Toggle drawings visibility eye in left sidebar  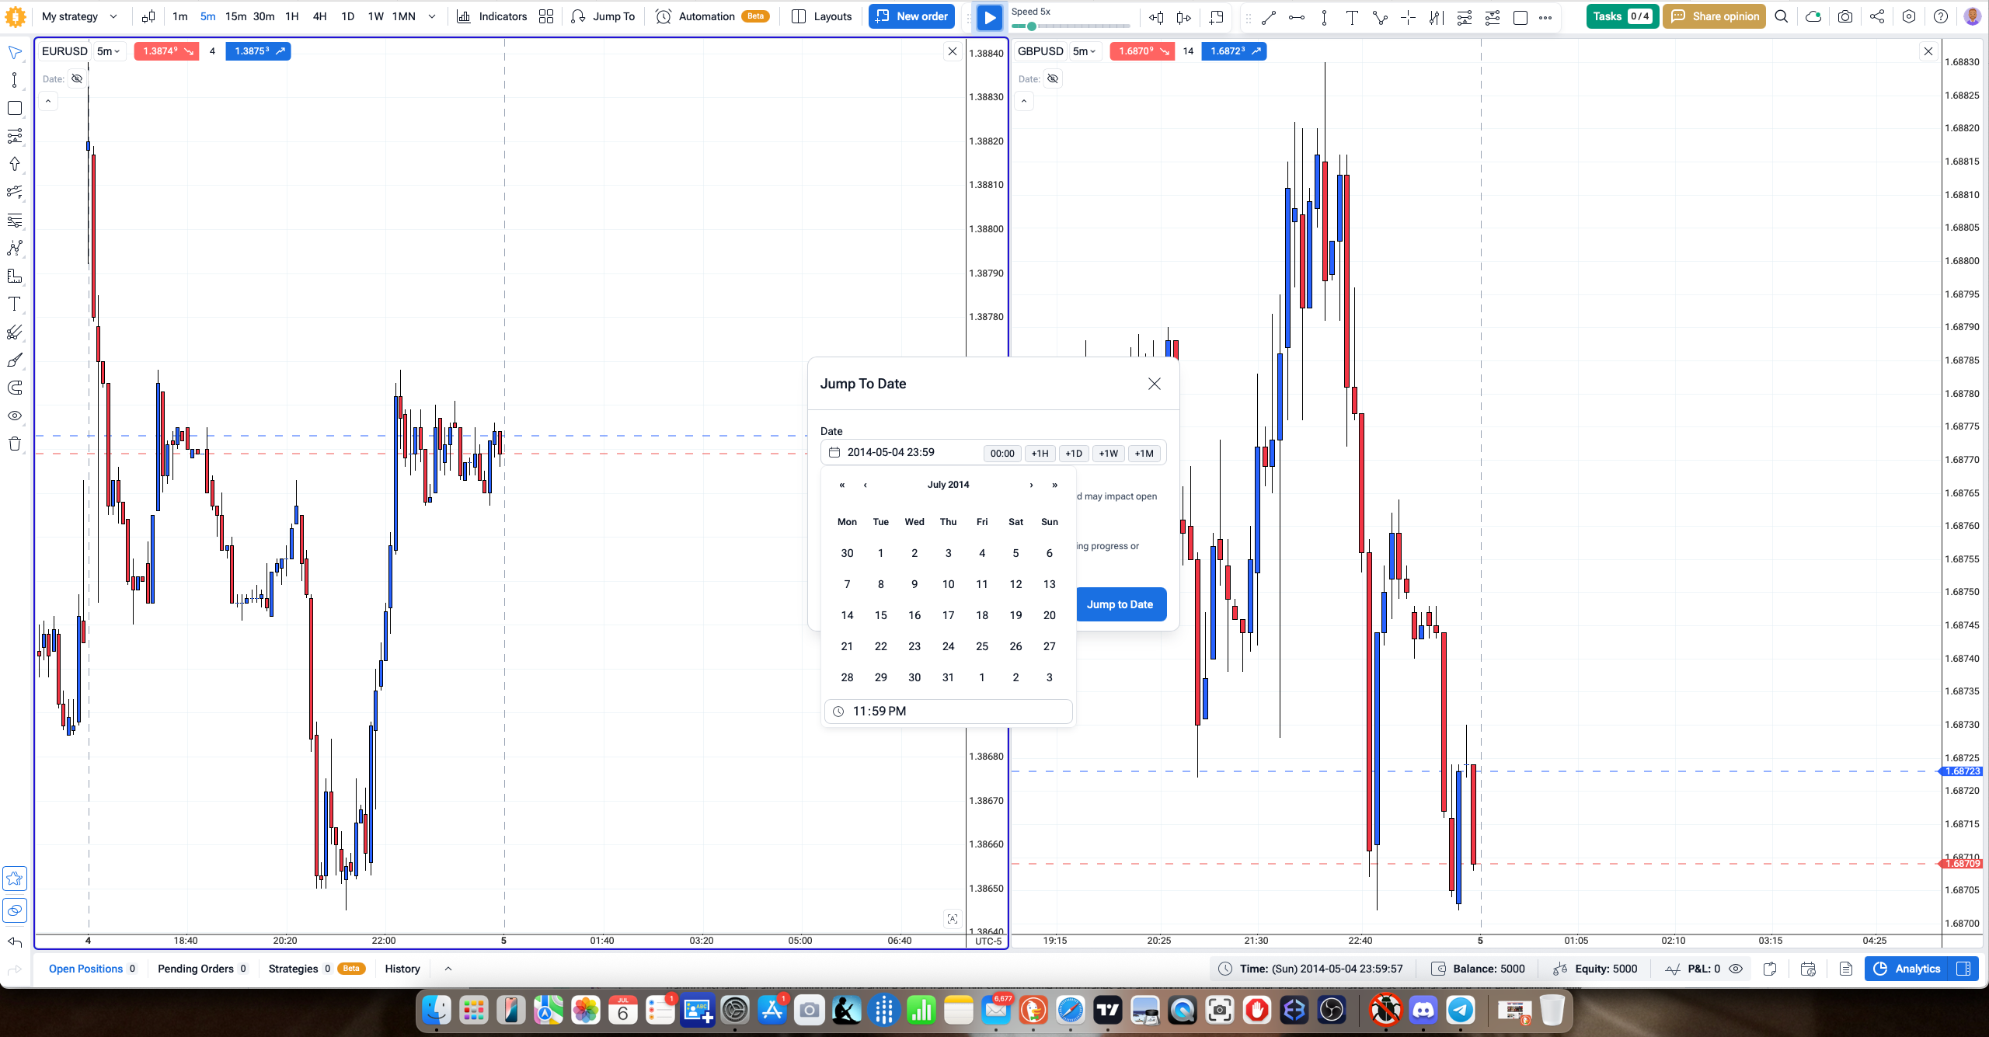point(15,416)
